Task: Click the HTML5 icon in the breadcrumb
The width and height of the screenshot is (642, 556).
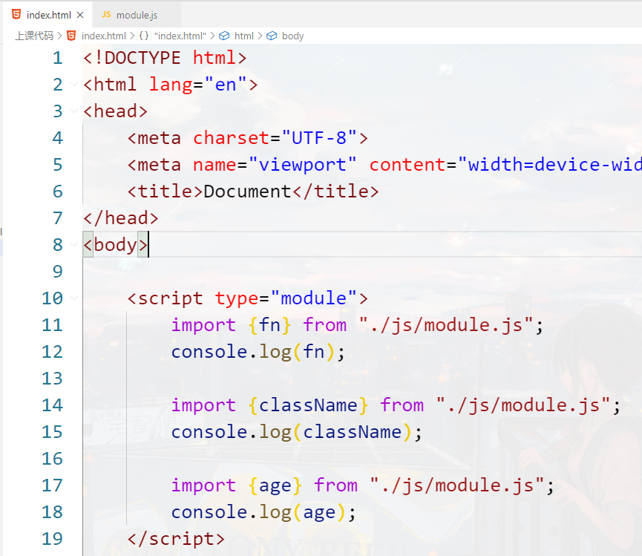Action: [71, 36]
